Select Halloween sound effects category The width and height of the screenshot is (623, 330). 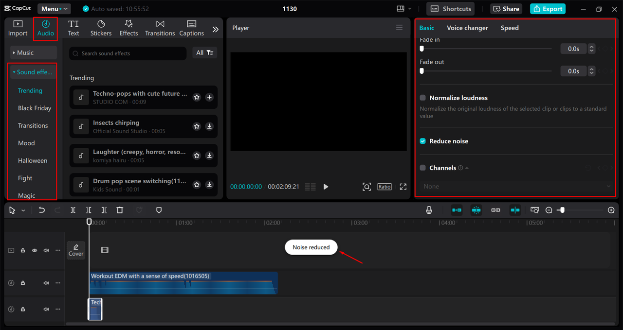pos(33,160)
